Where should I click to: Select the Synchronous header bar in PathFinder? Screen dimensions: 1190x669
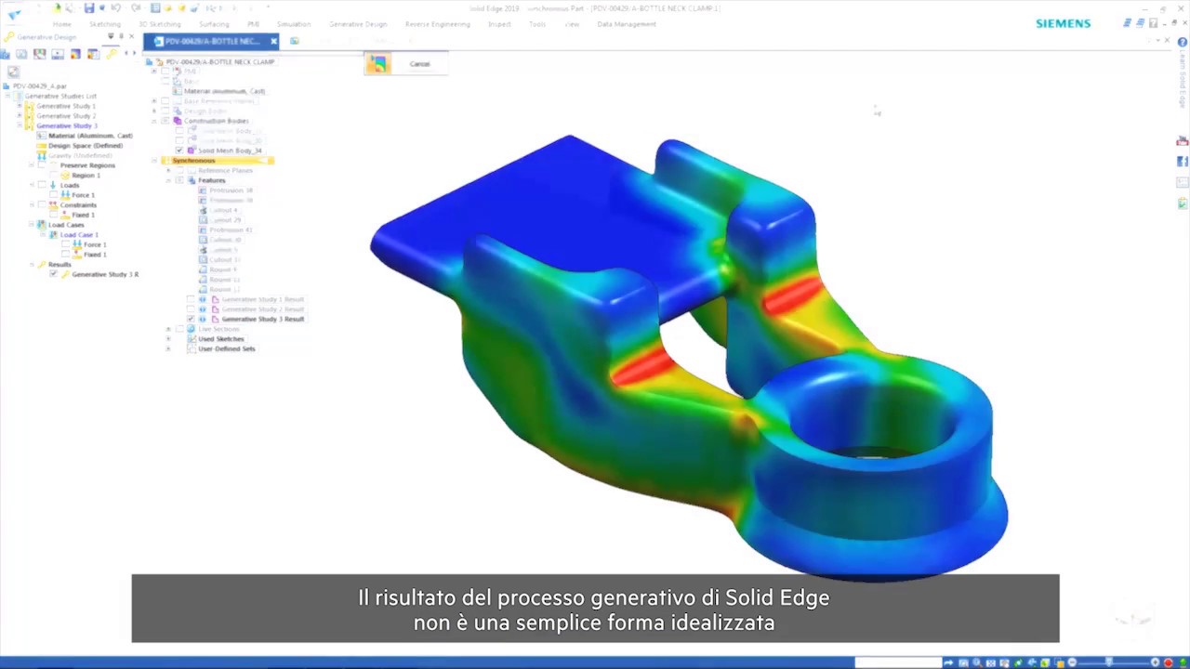(218, 161)
